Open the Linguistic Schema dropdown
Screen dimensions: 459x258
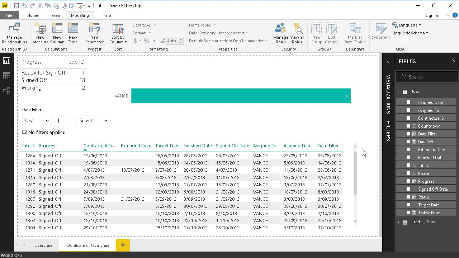(410, 33)
